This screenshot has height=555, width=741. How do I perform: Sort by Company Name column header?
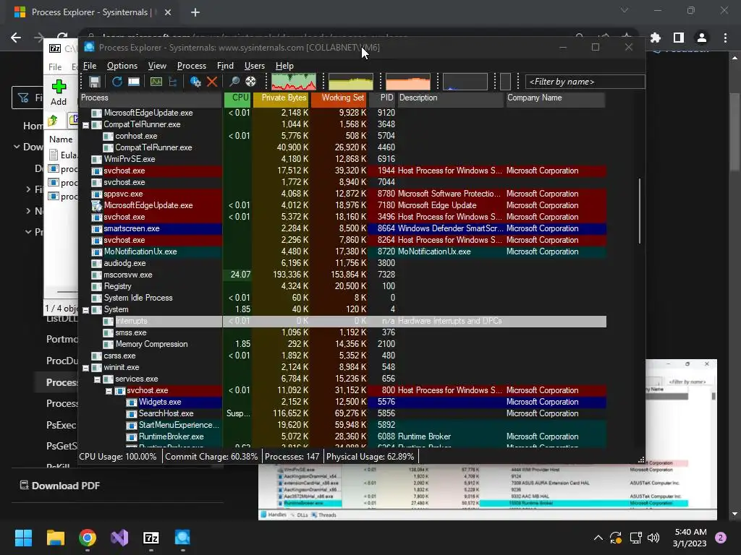pos(556,98)
